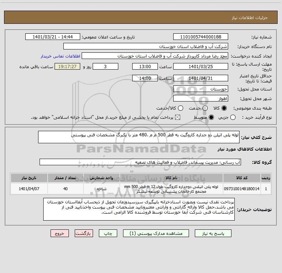Click the product name cell لوله پلی اتیلنی

coord(171,189)
